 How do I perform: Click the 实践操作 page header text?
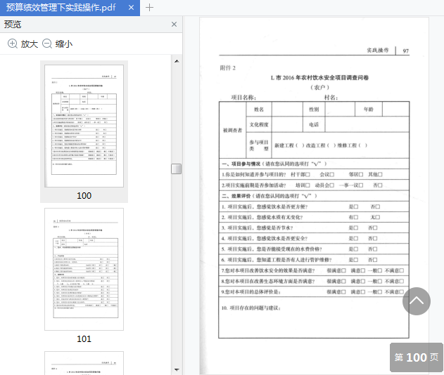click(x=378, y=51)
